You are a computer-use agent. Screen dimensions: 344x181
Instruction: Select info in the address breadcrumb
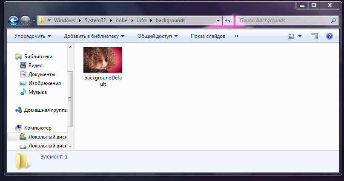(x=141, y=20)
